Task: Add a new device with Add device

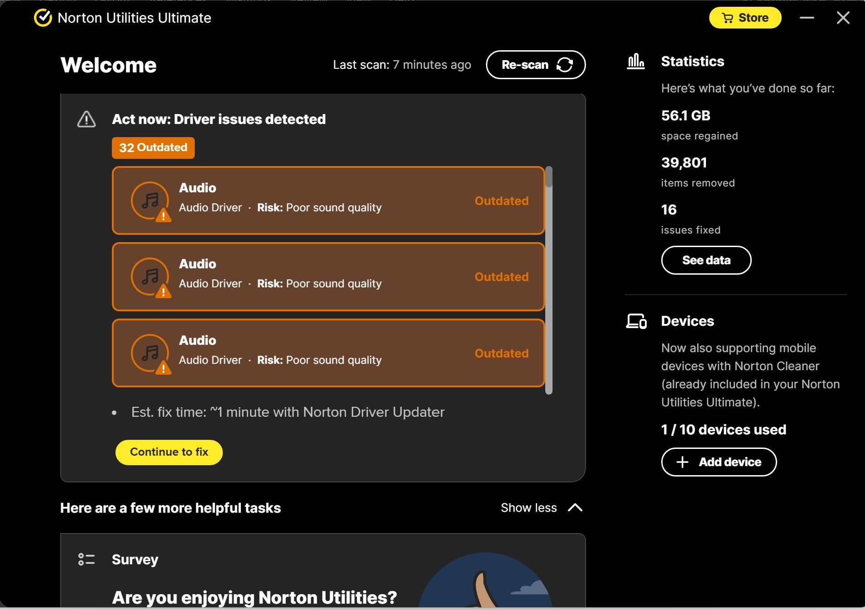Action: [x=718, y=462]
